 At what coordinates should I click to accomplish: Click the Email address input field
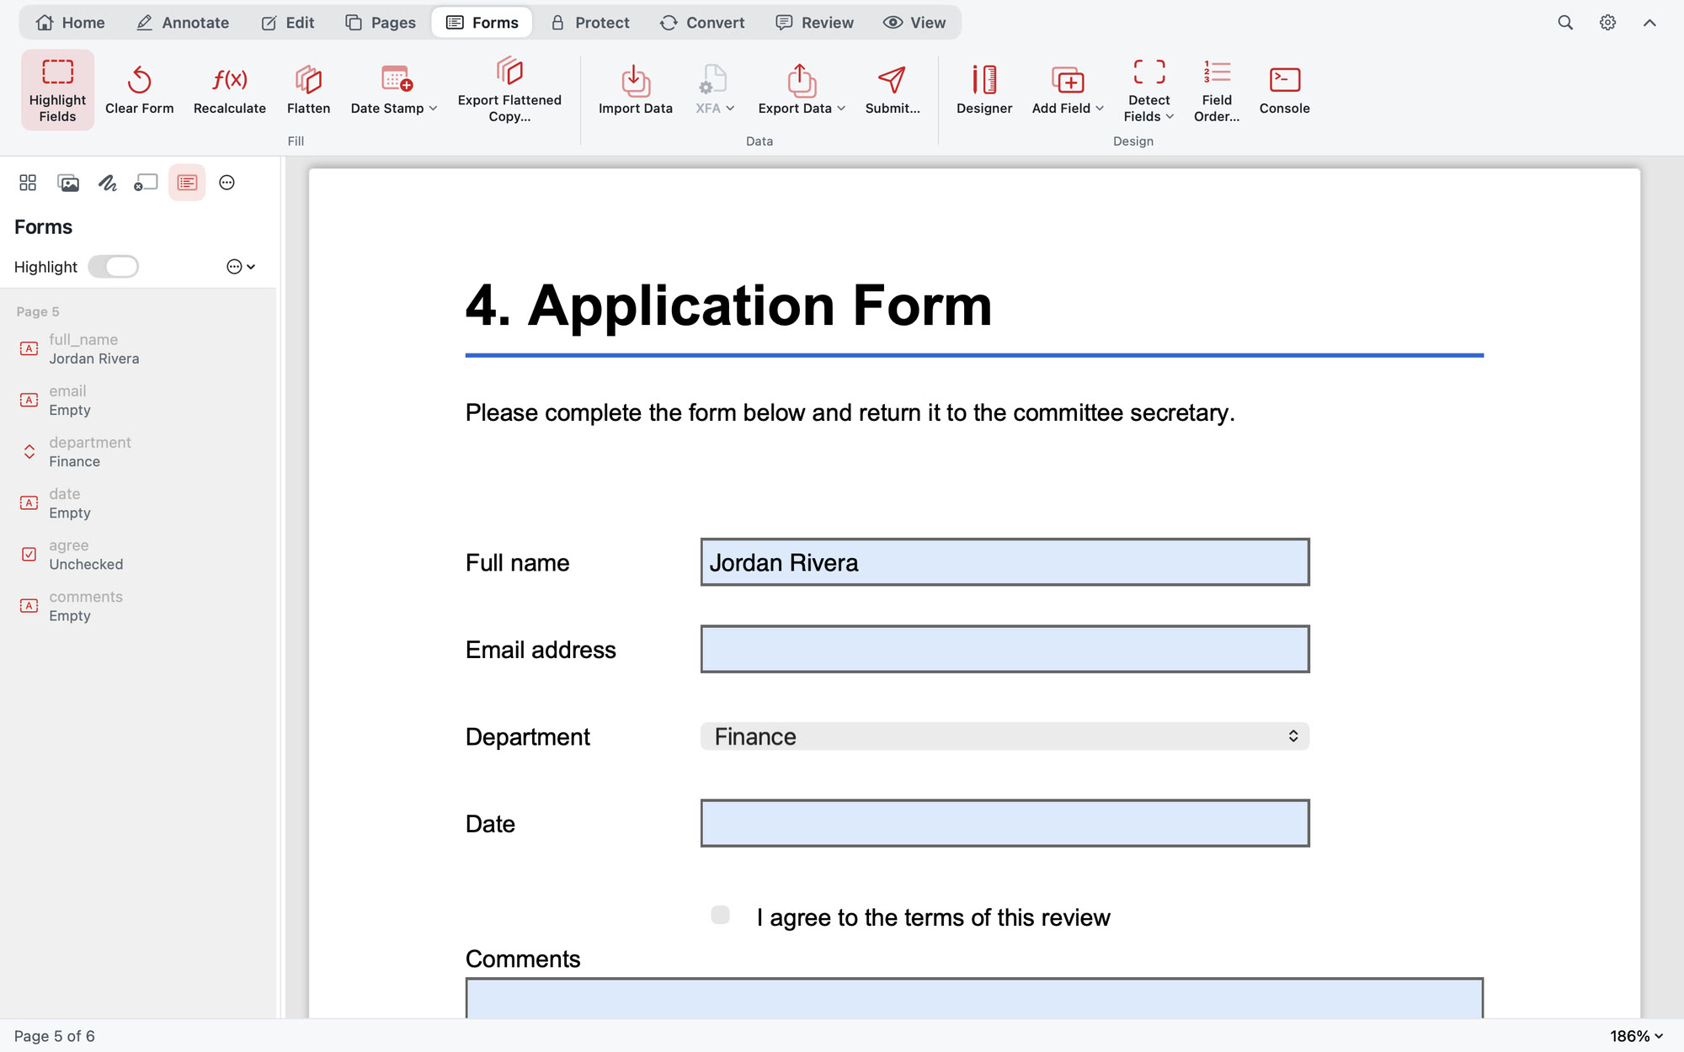click(x=1005, y=649)
